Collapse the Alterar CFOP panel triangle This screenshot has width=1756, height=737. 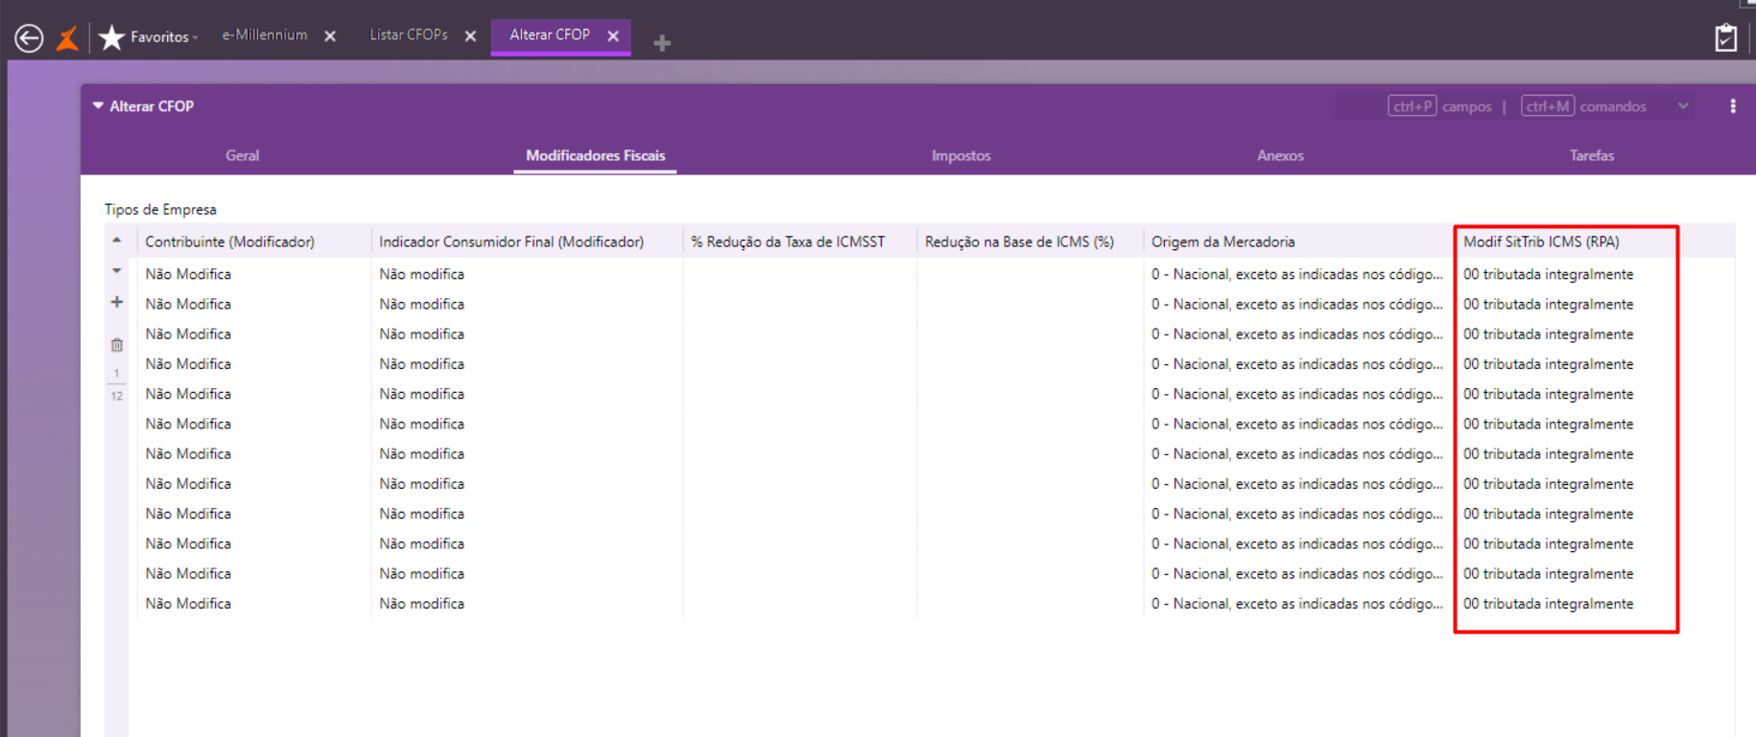(x=98, y=106)
